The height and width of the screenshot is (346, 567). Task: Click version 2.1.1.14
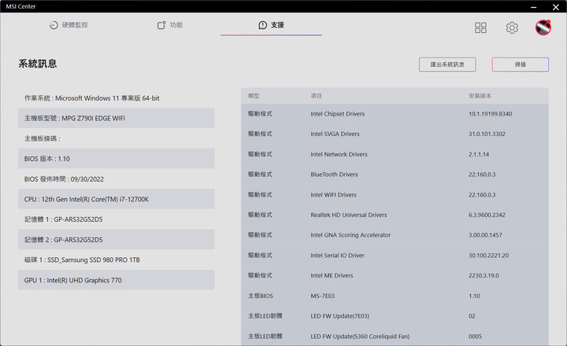tap(479, 154)
